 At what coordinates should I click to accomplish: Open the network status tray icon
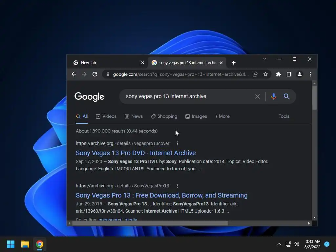(288, 244)
